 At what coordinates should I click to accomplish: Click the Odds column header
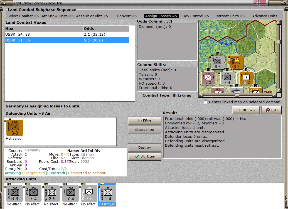click(x=106, y=28)
